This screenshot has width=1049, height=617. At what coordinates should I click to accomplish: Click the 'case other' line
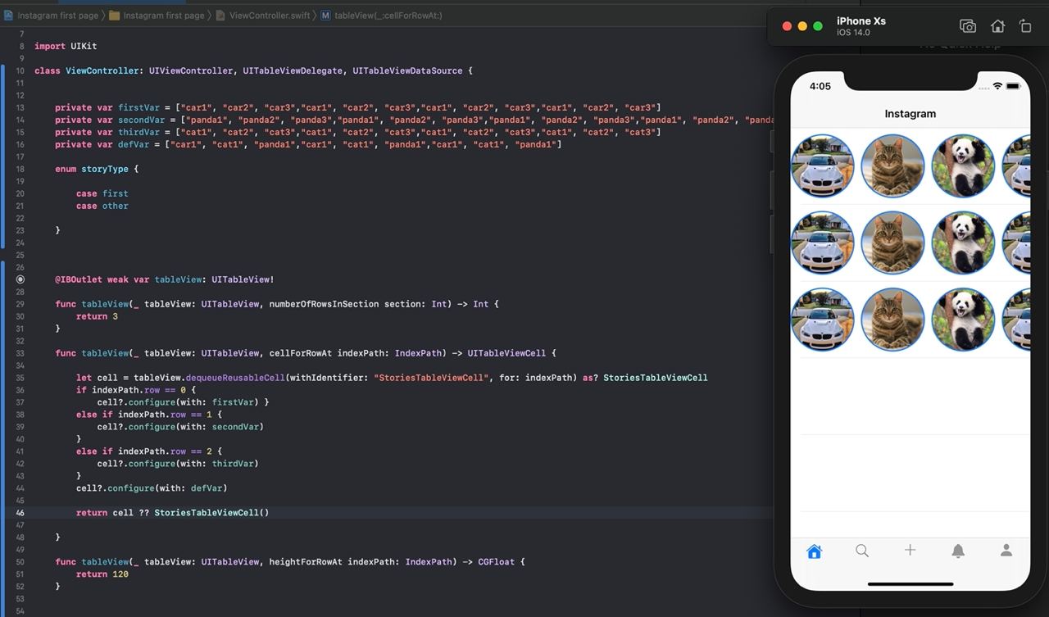tap(102, 206)
